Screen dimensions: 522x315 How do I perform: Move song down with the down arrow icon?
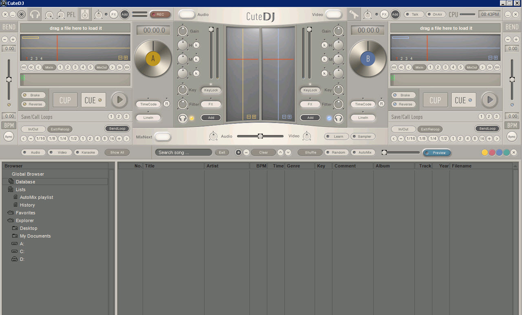(288, 152)
